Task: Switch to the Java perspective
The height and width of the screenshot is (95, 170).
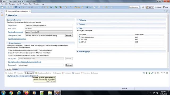Action: click(165, 7)
